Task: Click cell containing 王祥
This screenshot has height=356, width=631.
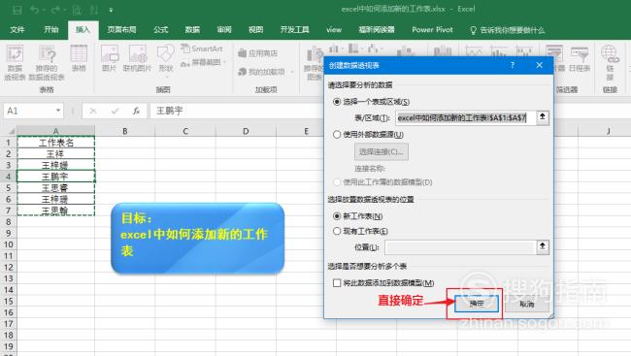Action: (56, 153)
